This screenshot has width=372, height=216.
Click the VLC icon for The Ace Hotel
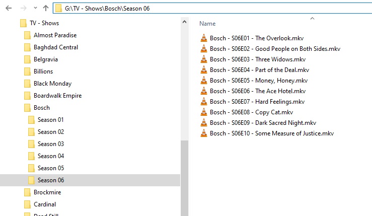coord(203,91)
